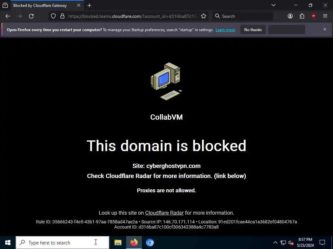Screen dimensions: 333x249
Task: Open the tracking protection shield icon
Action: coord(53,16)
